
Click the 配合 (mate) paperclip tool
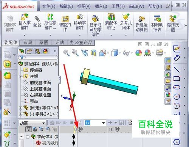(x=37, y=22)
